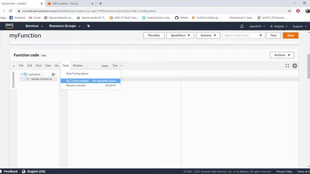The image size is (310, 174).
Task: Select Rename Variable menu item
Action: point(91,86)
